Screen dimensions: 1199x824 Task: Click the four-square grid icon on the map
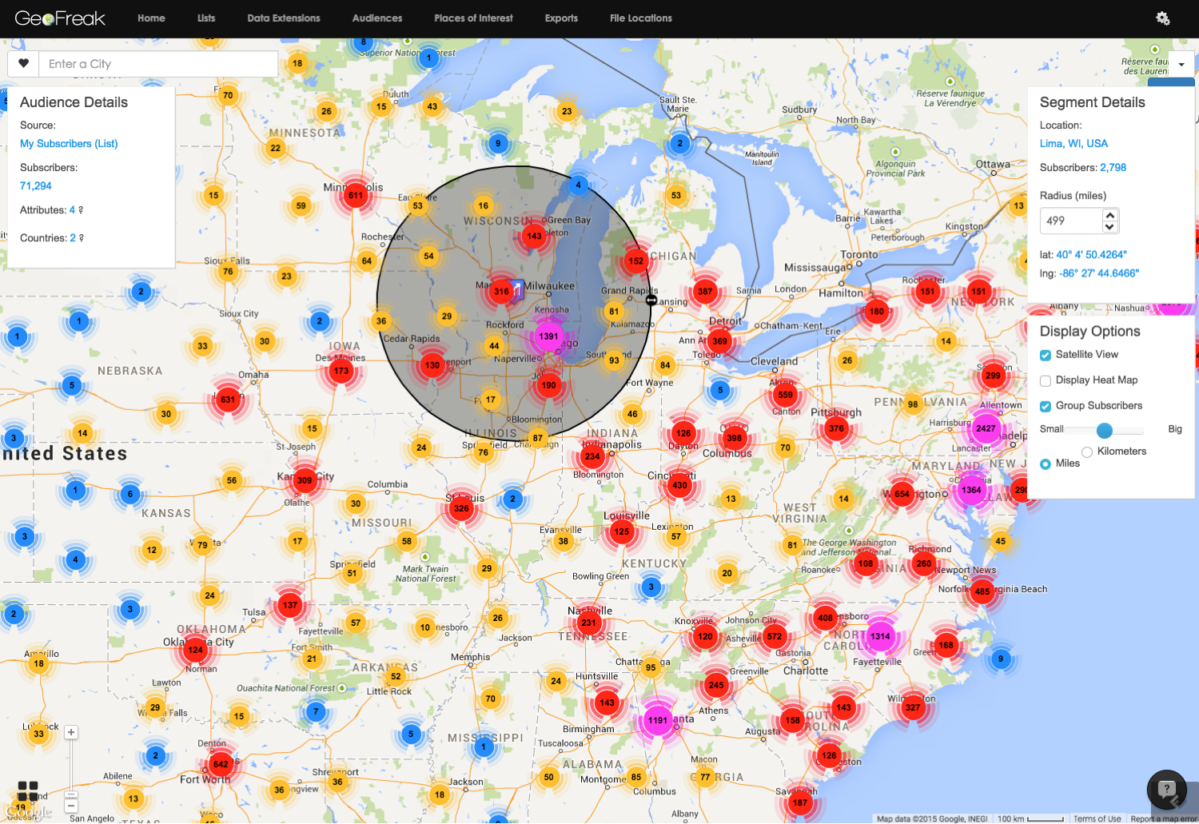pyautogui.click(x=28, y=791)
